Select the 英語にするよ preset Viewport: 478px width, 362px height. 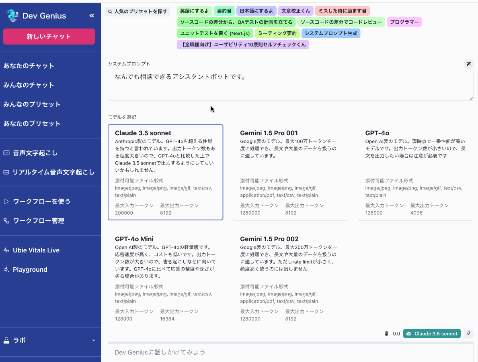195,11
